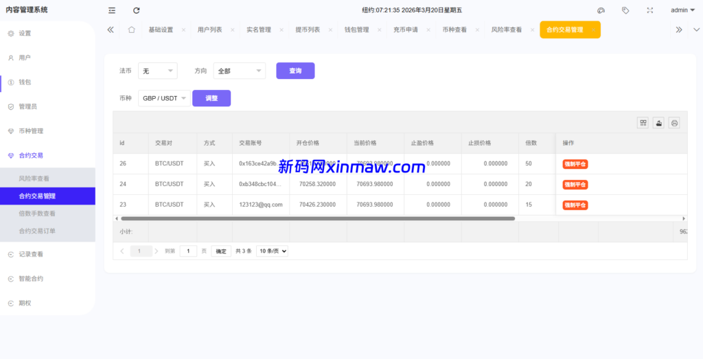Viewport: 703px width, 359px height.
Task: Click the table's horizontal scrollbar
Action: pyautogui.click(x=318, y=219)
